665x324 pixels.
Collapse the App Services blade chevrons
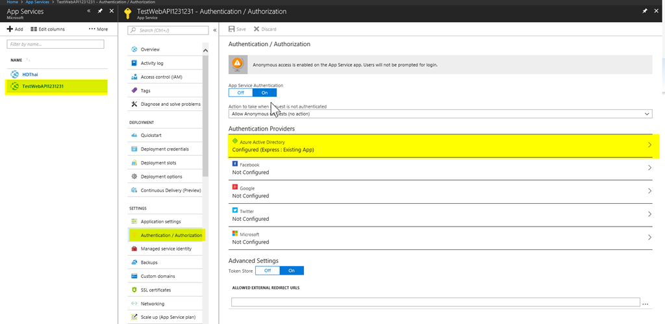[x=88, y=11]
